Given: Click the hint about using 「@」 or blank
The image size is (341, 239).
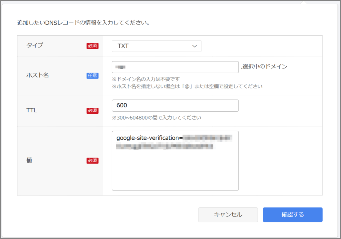Looking at the screenshot, I should (187, 86).
